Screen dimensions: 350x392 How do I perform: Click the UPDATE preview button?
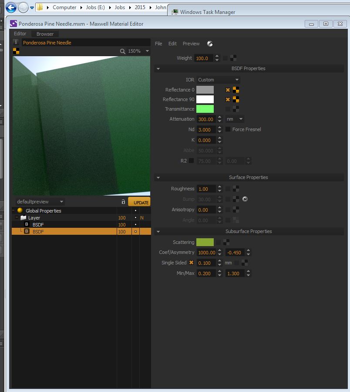[x=139, y=202]
